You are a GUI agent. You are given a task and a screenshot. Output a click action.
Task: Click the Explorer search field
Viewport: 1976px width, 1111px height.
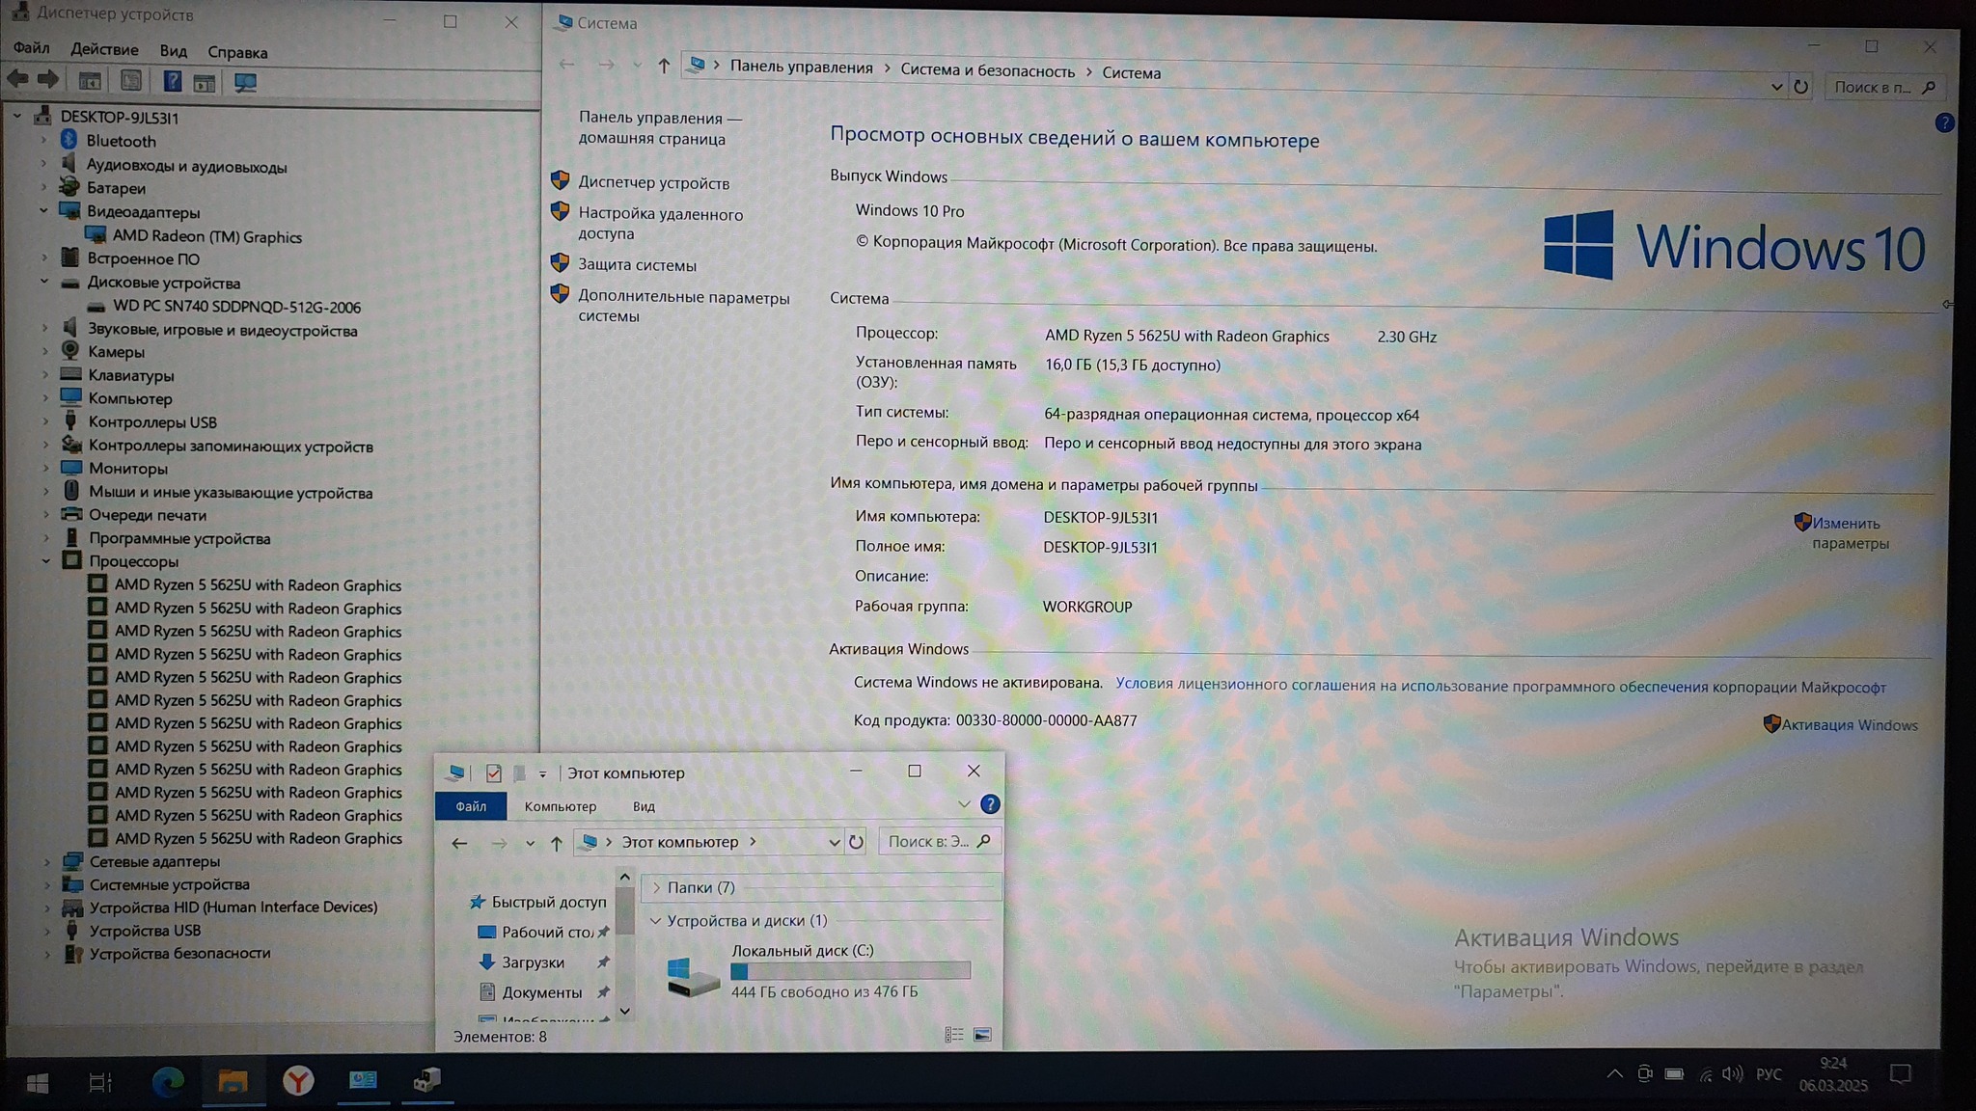point(928,842)
